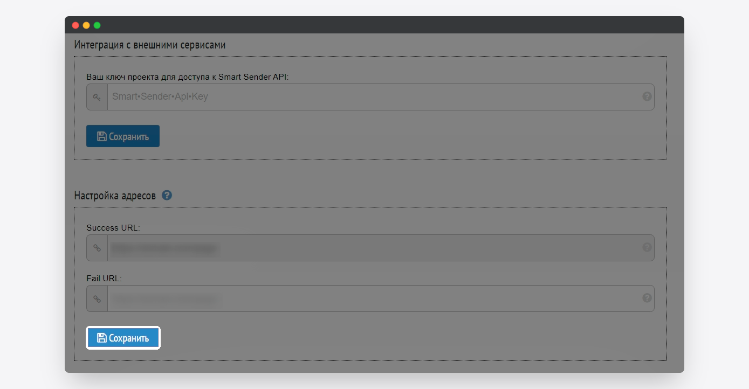The height and width of the screenshot is (389, 749).
Task: Focus the Smart Sender Api Key input
Action: (381, 97)
